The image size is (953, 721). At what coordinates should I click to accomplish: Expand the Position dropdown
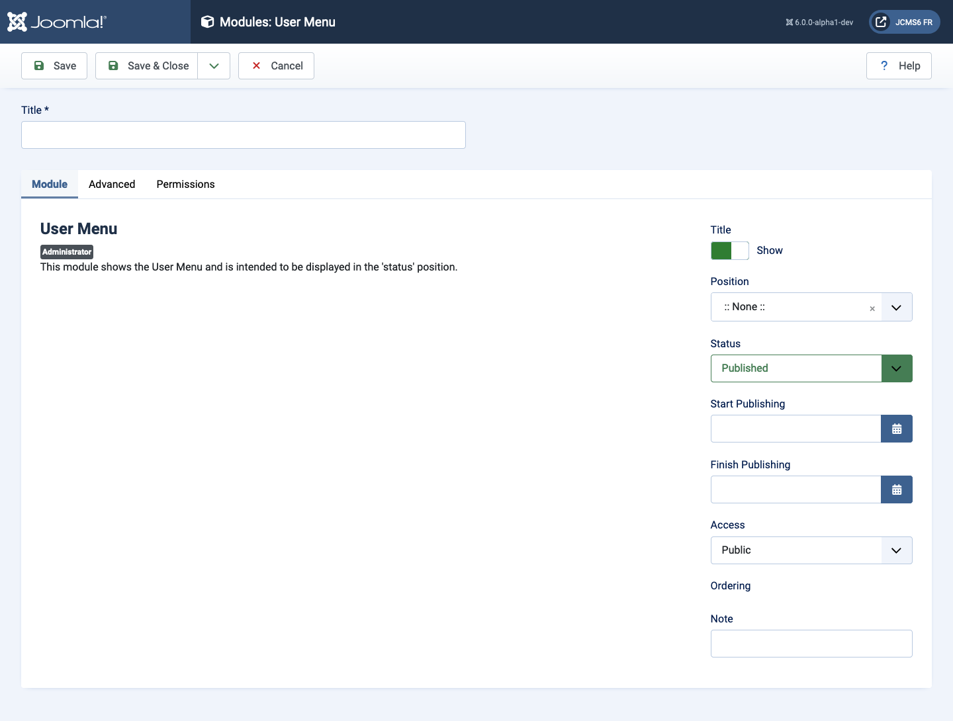point(897,307)
